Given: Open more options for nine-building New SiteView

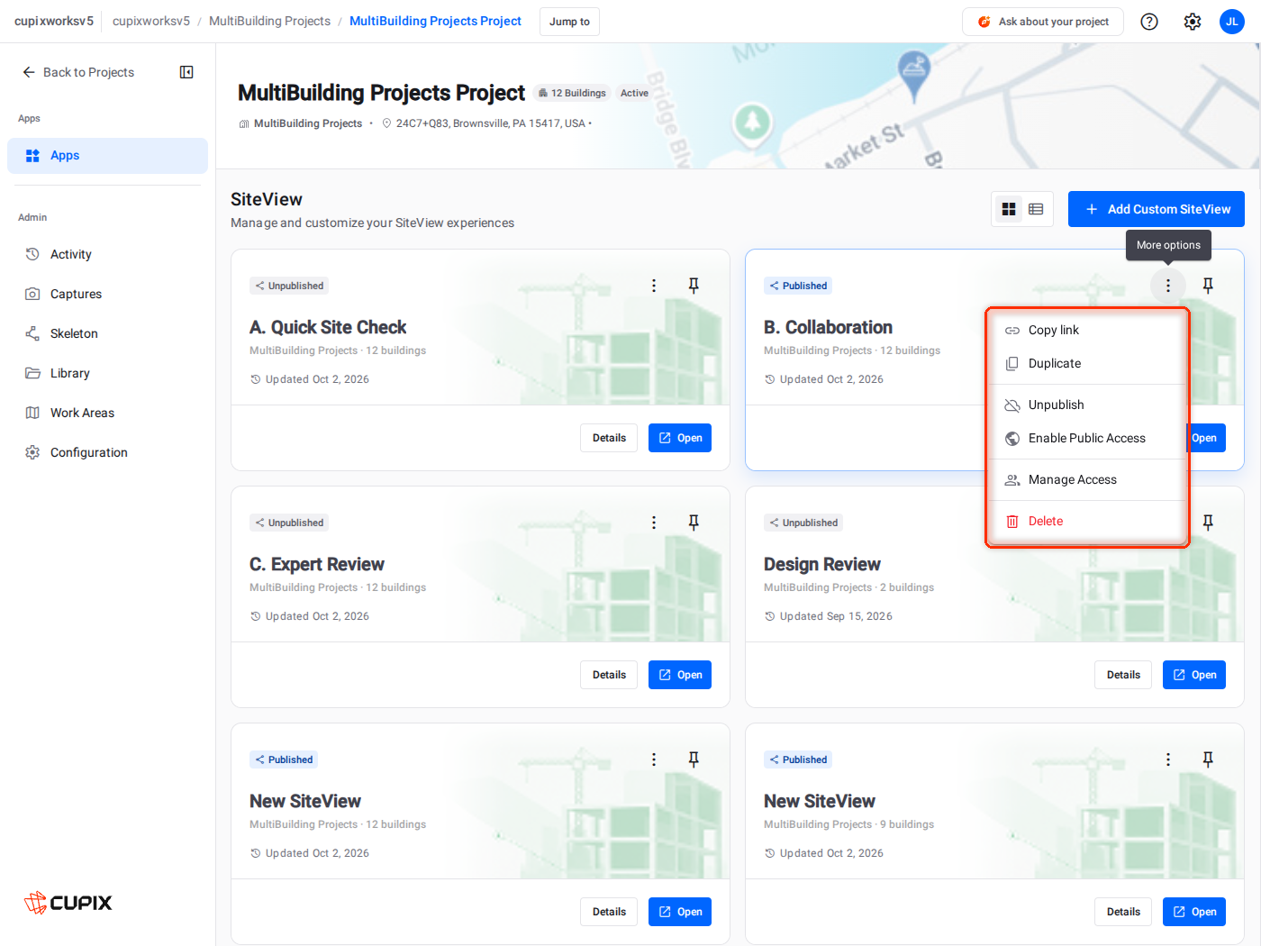Looking at the screenshot, I should [1168, 760].
